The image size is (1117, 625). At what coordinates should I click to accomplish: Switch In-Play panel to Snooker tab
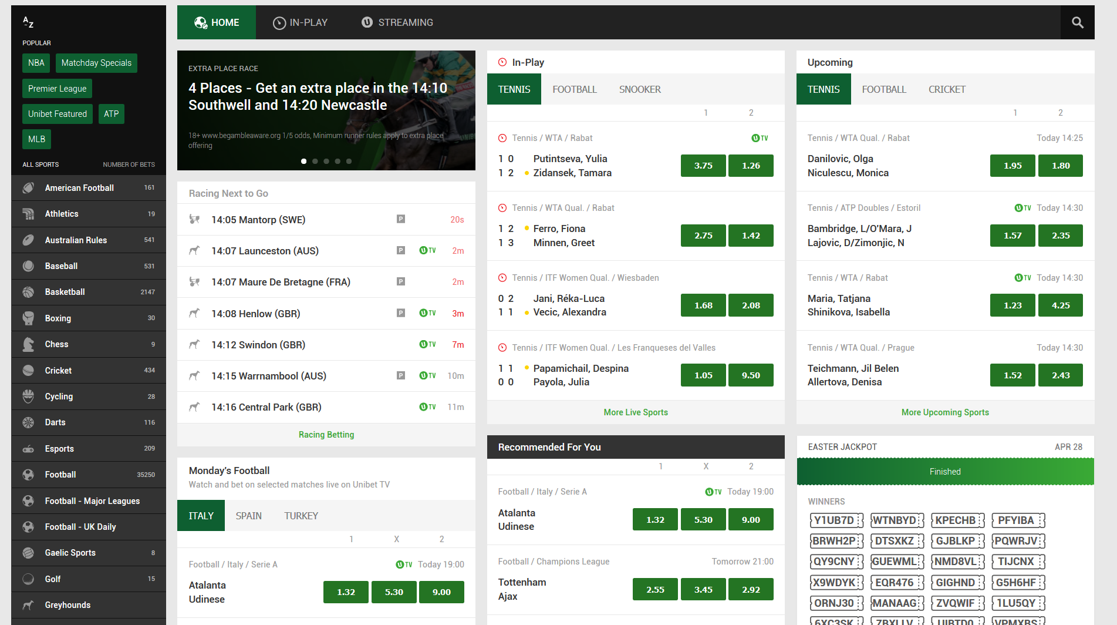640,89
